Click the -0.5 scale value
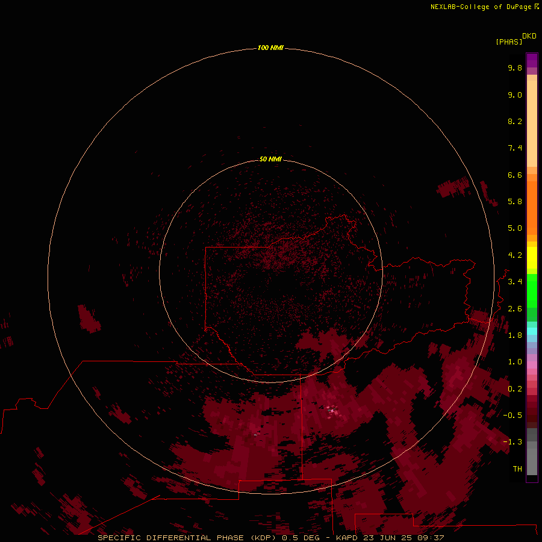Image resolution: width=542 pixels, height=542 pixels. (512, 416)
